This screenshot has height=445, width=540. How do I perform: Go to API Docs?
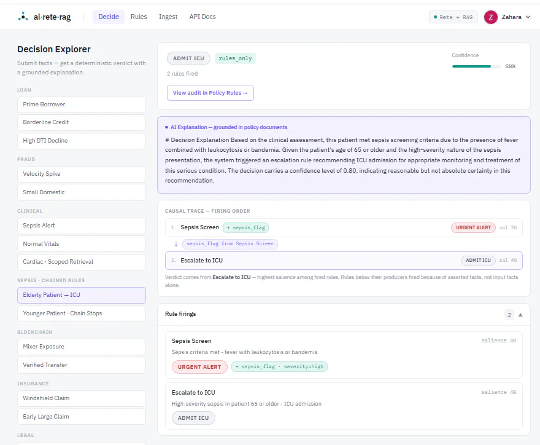tap(202, 17)
